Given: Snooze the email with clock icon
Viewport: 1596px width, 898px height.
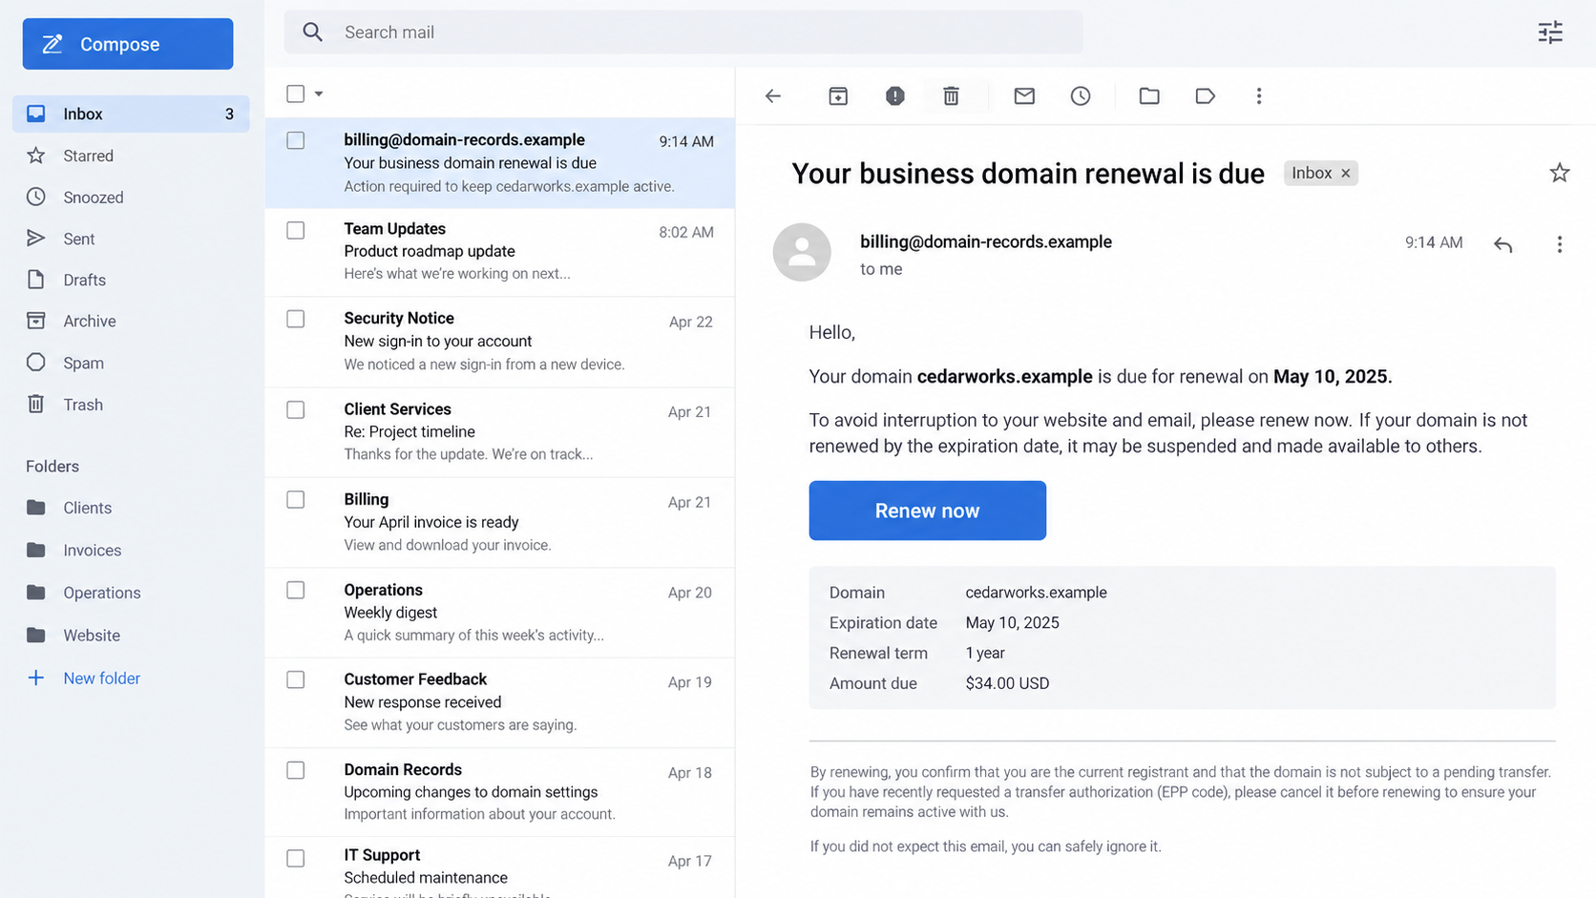Looking at the screenshot, I should click(1081, 95).
